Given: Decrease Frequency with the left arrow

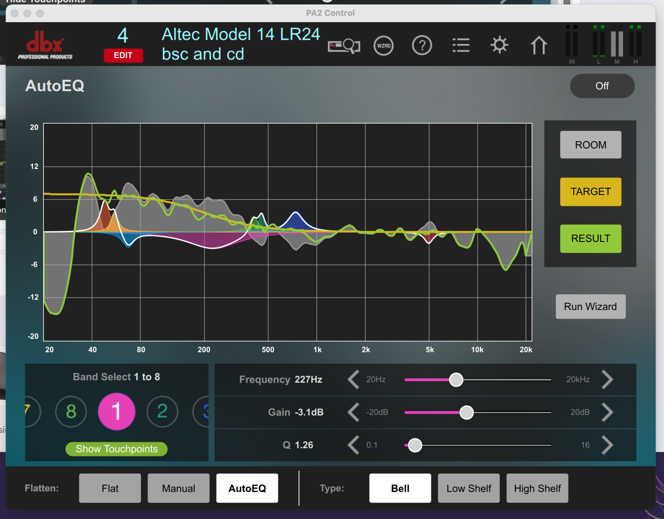Looking at the screenshot, I should point(353,380).
